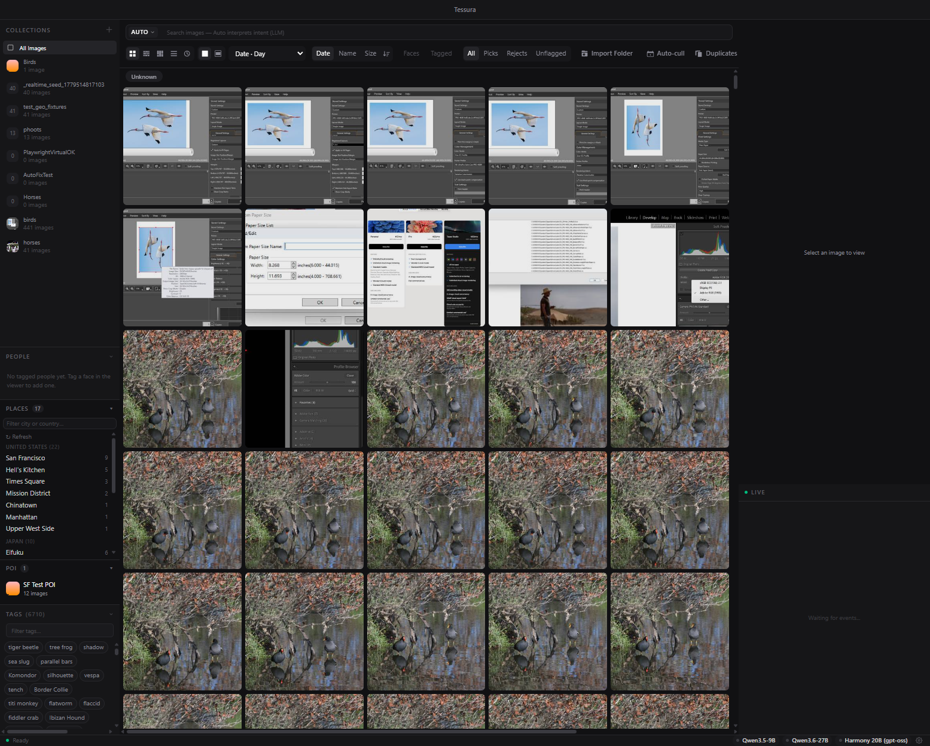Sort images by Size

pos(371,54)
